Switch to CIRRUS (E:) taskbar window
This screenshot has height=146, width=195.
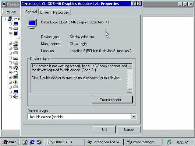[x=66, y=142]
